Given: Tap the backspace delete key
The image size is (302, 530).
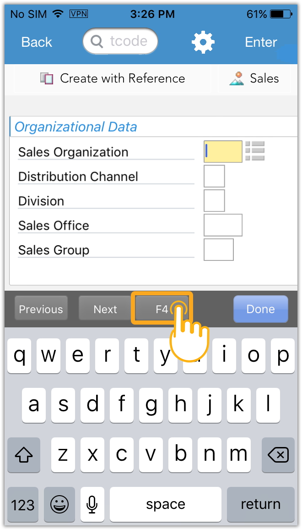Looking at the screenshot, I should pos(278,455).
